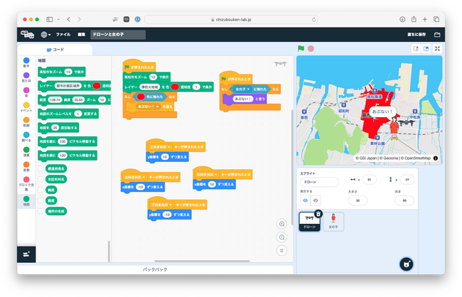
Task: Delete the ドローン sprite with trash icon
Action: pos(318,214)
